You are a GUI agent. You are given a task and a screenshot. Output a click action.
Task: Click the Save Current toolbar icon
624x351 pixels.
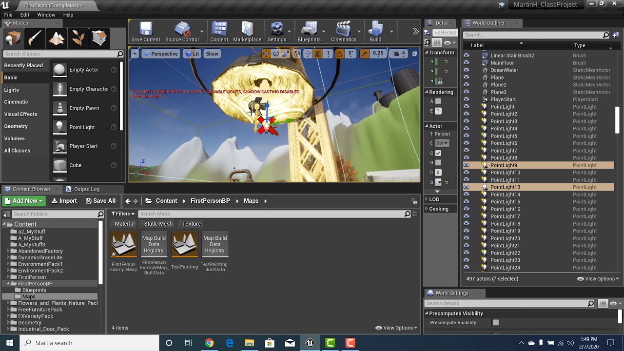pyautogui.click(x=145, y=32)
